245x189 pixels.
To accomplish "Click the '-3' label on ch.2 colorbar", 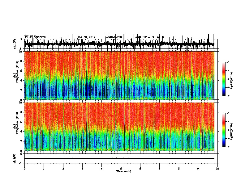I will point(228,113).
